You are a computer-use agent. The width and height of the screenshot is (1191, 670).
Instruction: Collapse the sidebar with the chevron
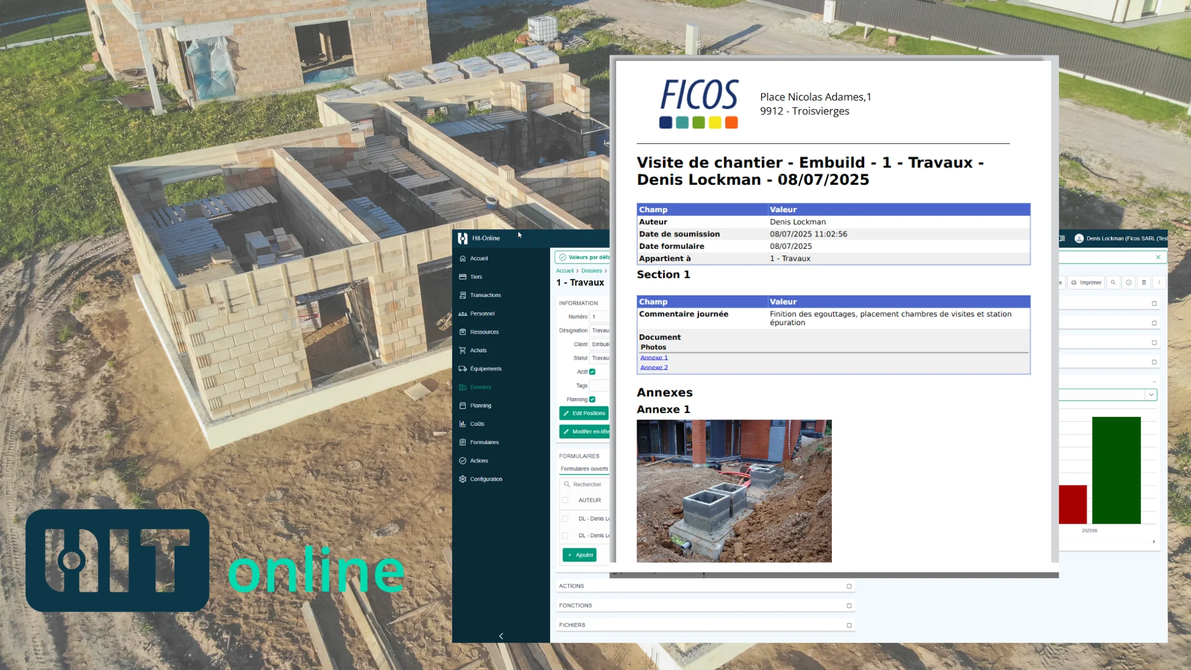(x=501, y=636)
